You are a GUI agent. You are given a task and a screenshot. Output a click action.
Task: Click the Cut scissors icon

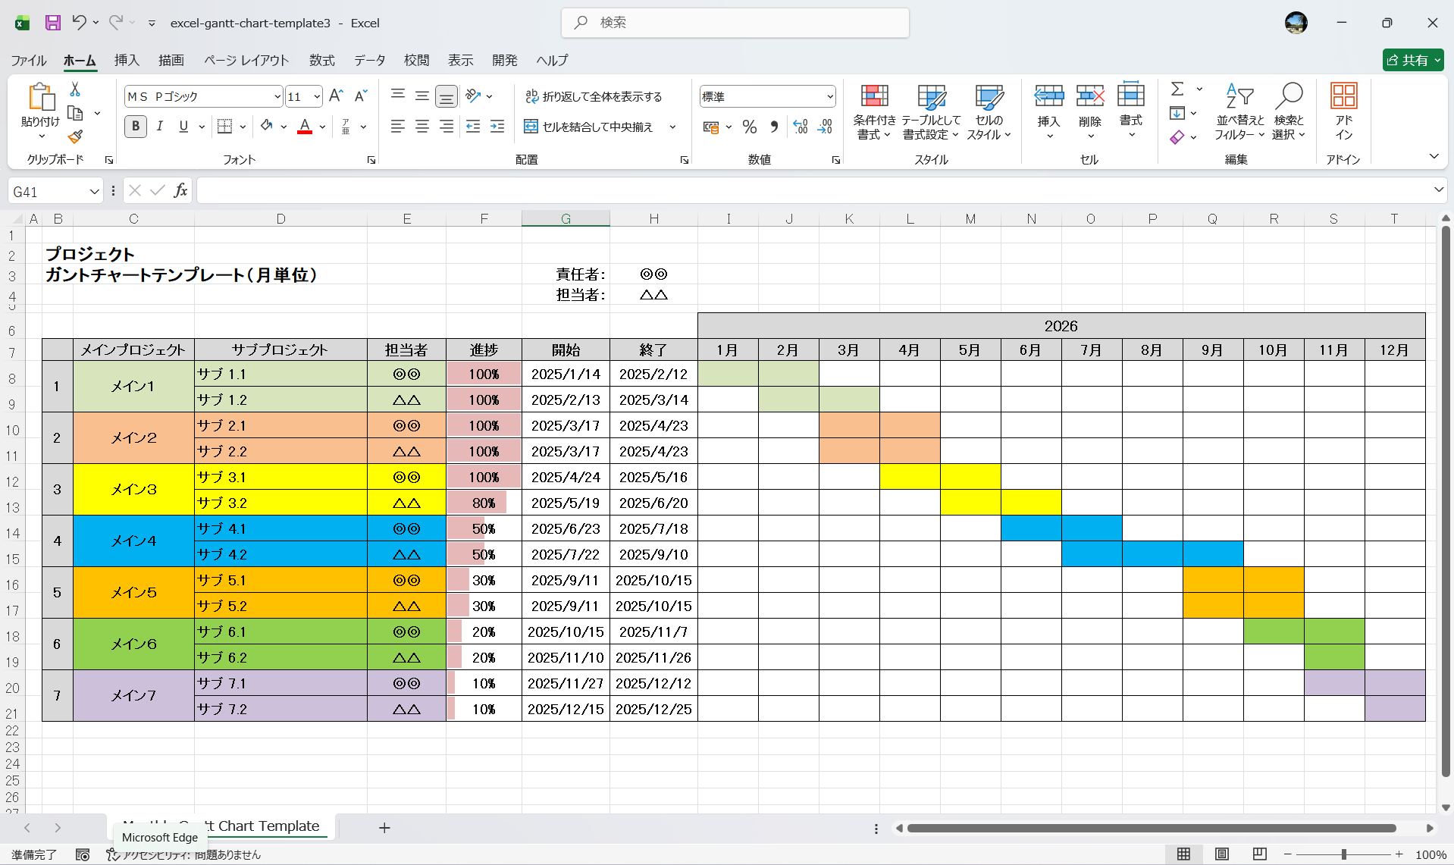tap(75, 89)
